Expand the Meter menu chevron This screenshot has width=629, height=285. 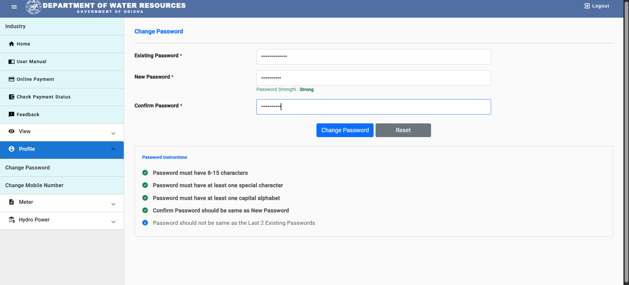tap(113, 204)
